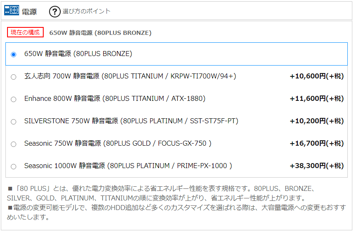Image resolution: width=354 pixels, height=232 pixels.
Task: Pick the SILVERSTONE 750W PLATINUM radio button
Action: pyautogui.click(x=14, y=122)
